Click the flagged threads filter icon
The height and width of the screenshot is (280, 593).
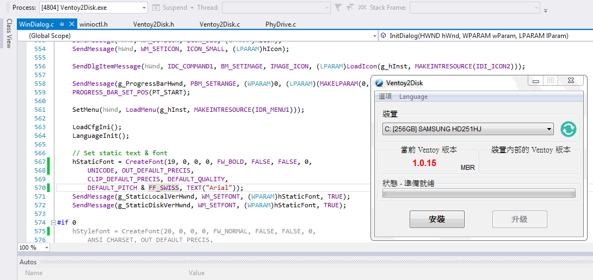350,8
